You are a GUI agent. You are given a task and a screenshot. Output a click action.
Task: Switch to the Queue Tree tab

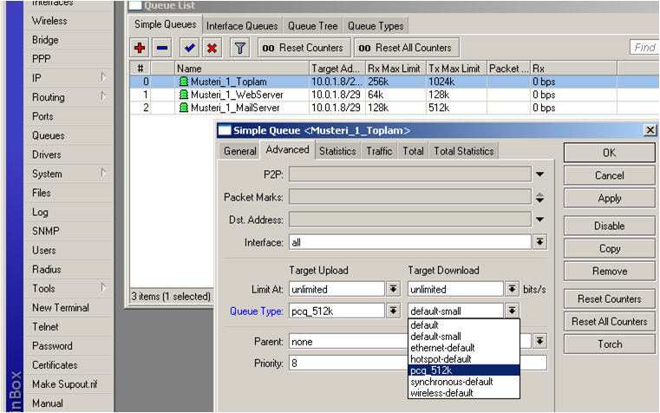313,26
